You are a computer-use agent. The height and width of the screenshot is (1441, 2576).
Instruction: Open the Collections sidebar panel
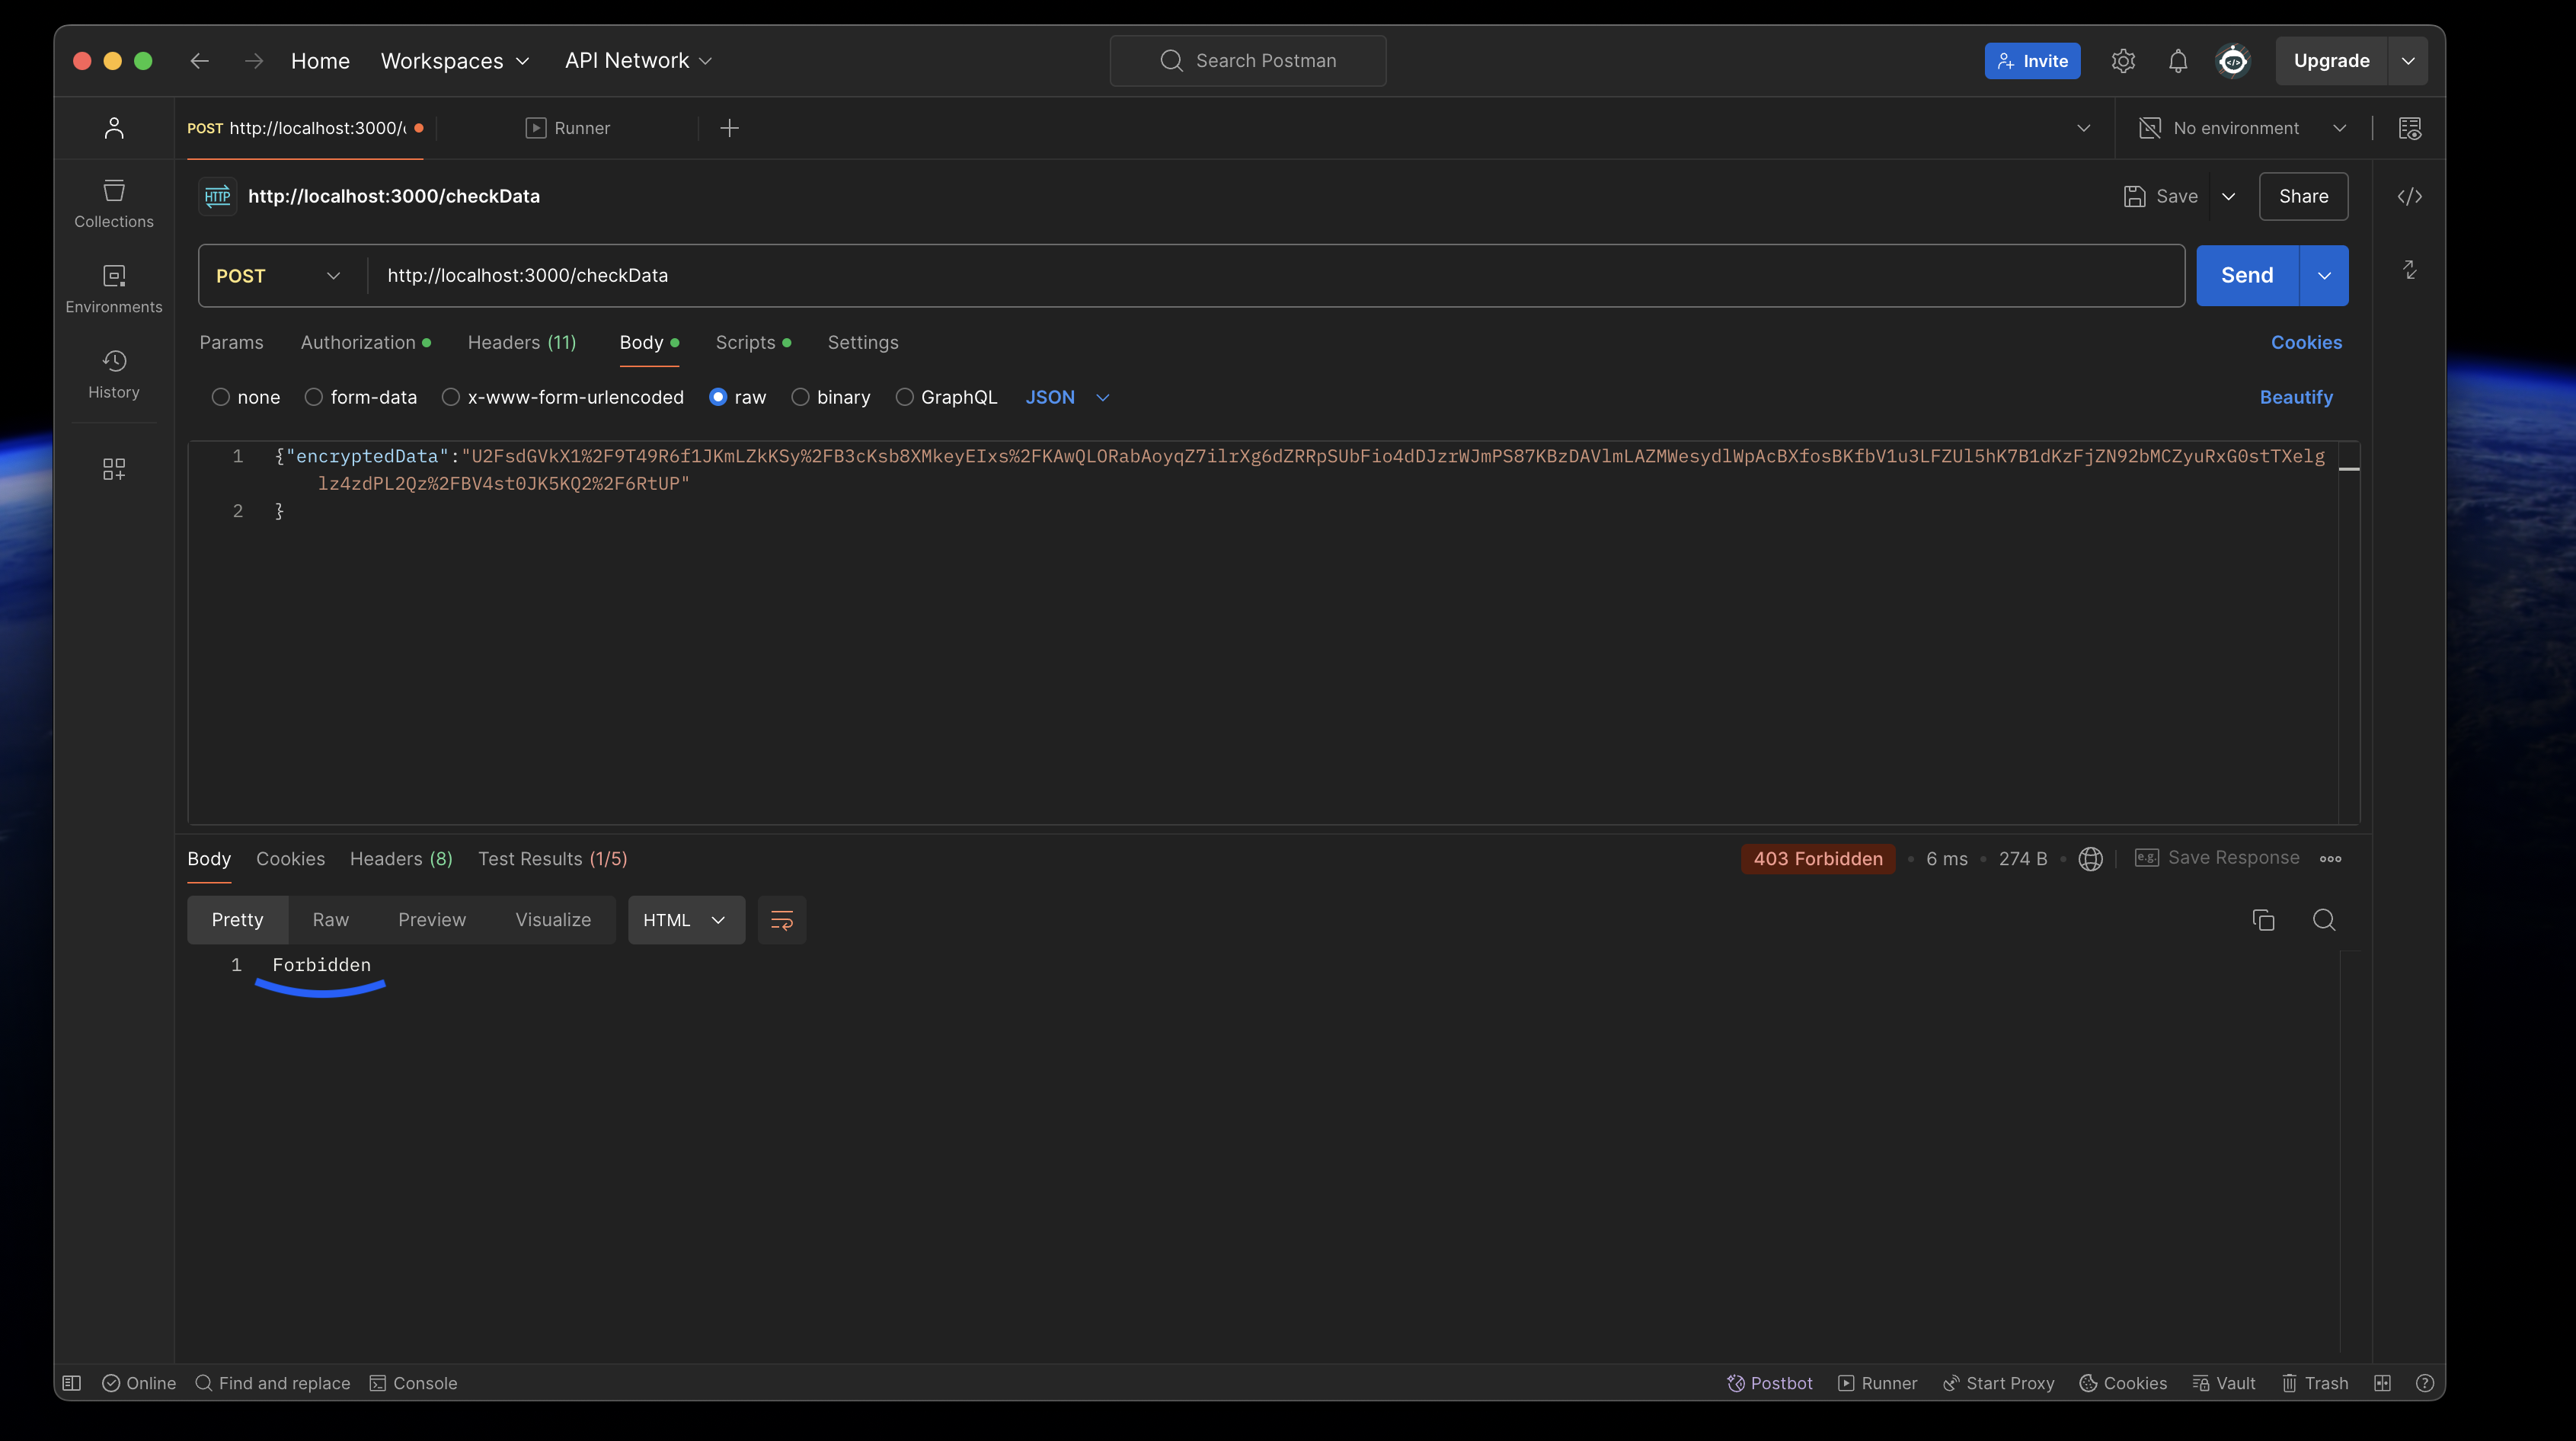click(114, 204)
